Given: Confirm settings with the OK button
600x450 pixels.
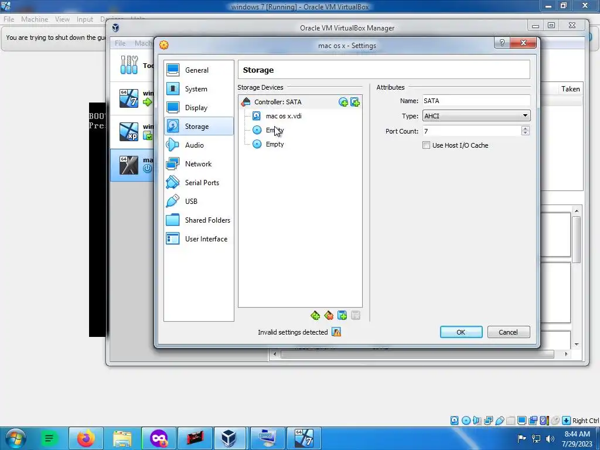Looking at the screenshot, I should click(461, 332).
